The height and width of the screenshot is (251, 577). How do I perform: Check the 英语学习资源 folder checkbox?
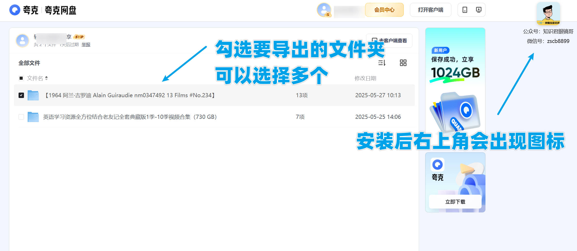[21, 117]
